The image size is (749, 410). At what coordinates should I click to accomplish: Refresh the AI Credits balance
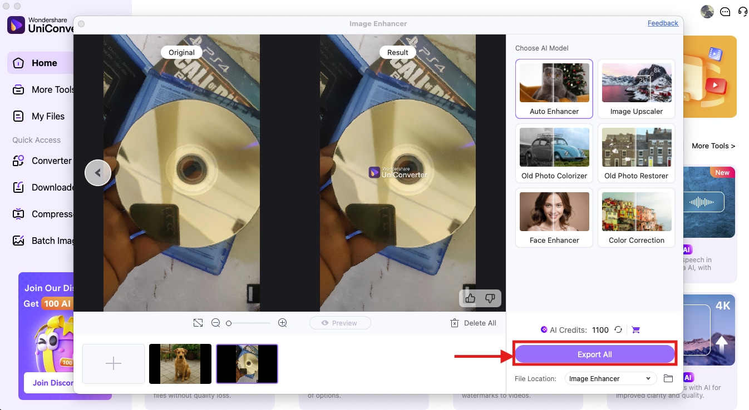pyautogui.click(x=618, y=329)
